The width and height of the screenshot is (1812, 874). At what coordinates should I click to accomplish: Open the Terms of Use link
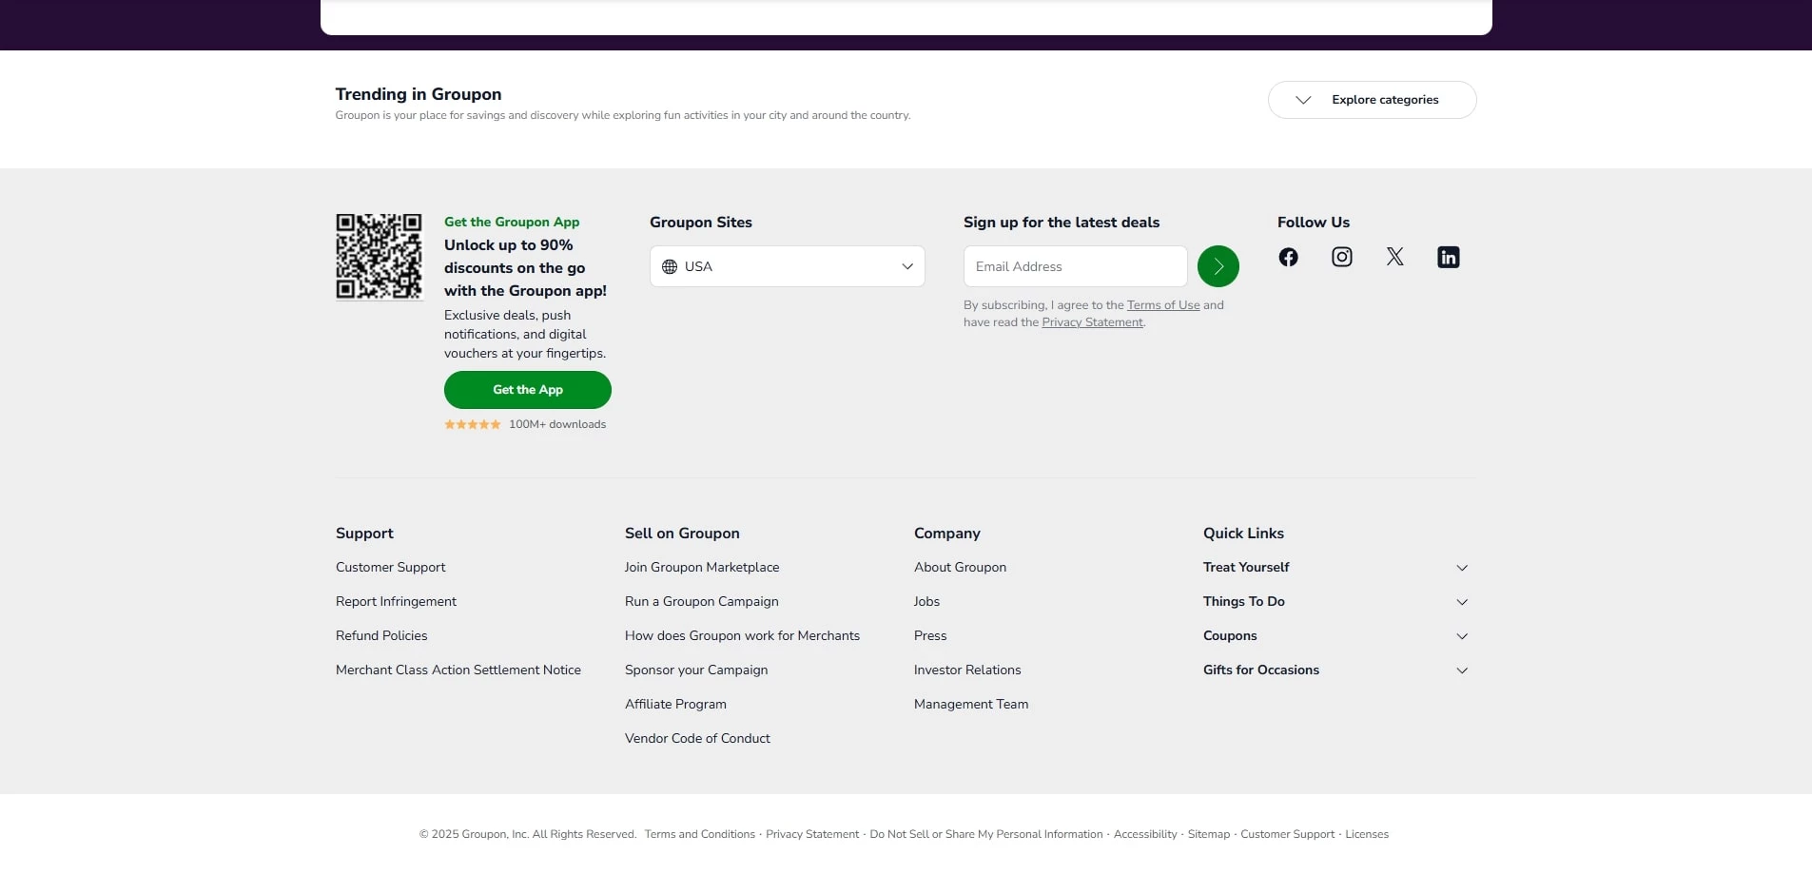click(1162, 305)
